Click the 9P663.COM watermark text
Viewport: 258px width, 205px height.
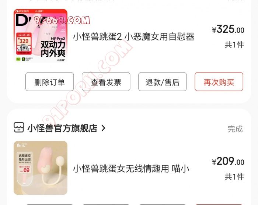[62, 21]
